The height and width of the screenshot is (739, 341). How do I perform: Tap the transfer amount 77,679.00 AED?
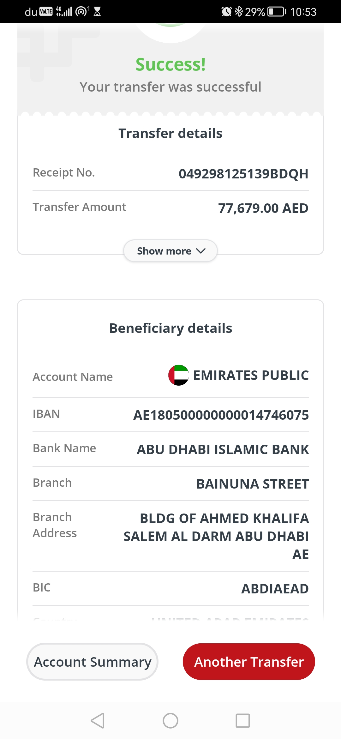263,208
